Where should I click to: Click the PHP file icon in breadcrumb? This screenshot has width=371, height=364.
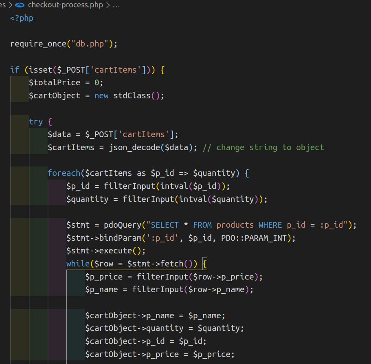(20, 5)
